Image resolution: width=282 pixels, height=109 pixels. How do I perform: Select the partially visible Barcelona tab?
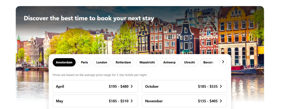[x=208, y=62]
